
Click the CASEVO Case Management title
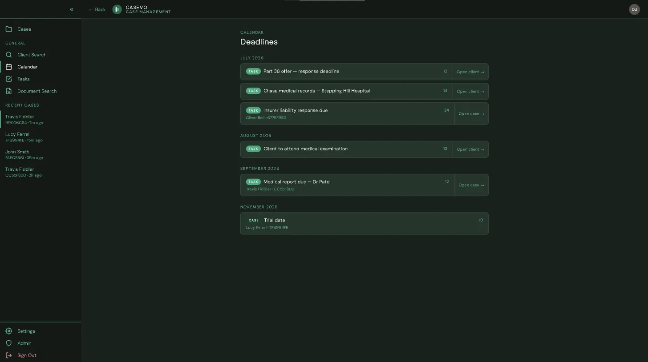pyautogui.click(x=148, y=9)
